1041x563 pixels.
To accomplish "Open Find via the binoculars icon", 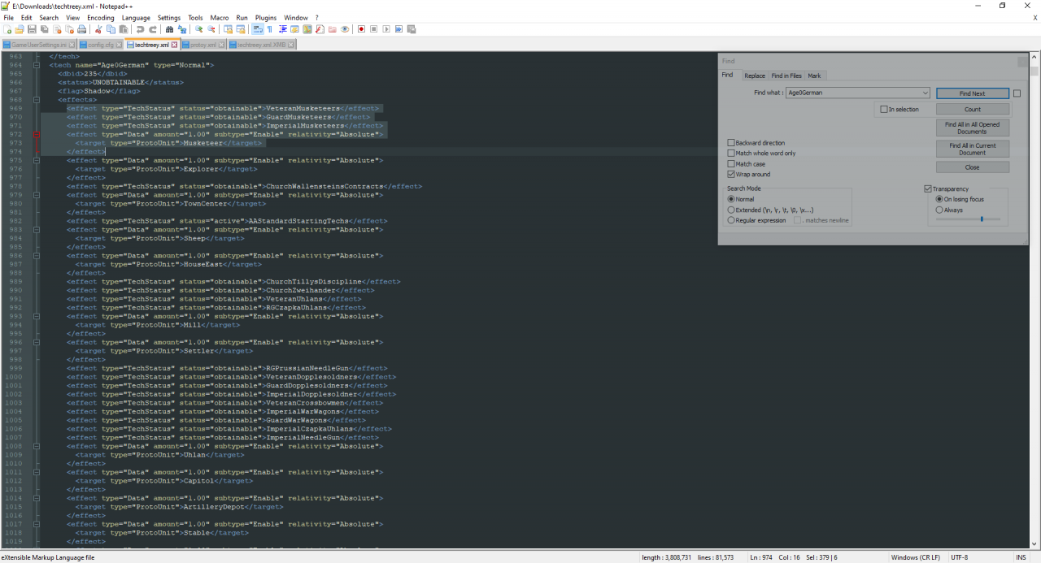I will tap(169, 29).
